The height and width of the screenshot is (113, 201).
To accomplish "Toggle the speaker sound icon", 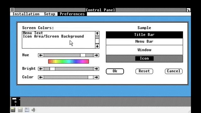I will click(33, 110).
